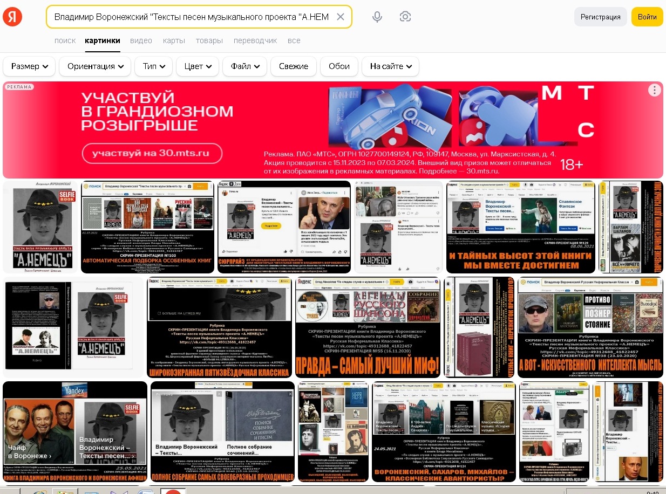
Task: Click the 'участвуй на 30.mts.ru' ad button
Action: pyautogui.click(x=153, y=153)
